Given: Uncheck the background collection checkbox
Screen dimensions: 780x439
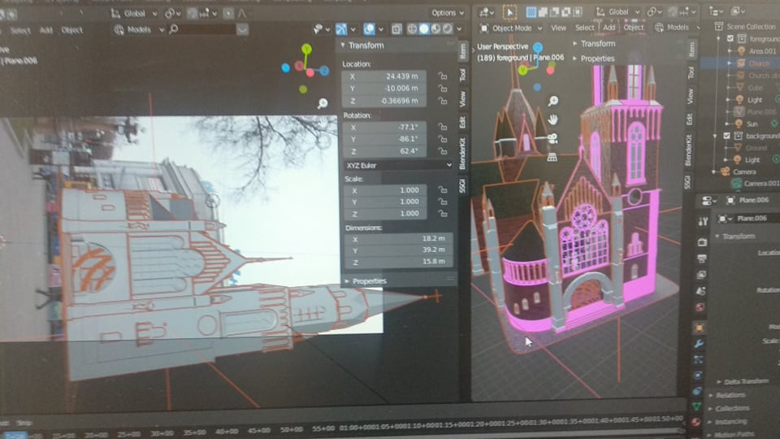Looking at the screenshot, I should pyautogui.click(x=726, y=136).
